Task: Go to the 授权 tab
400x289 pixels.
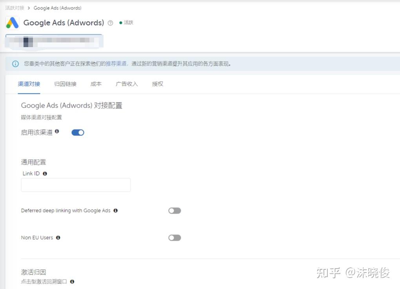Action: pos(158,84)
